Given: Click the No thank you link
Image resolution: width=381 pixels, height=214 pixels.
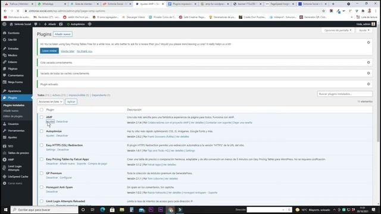Looking at the screenshot, I should coord(85,52).
